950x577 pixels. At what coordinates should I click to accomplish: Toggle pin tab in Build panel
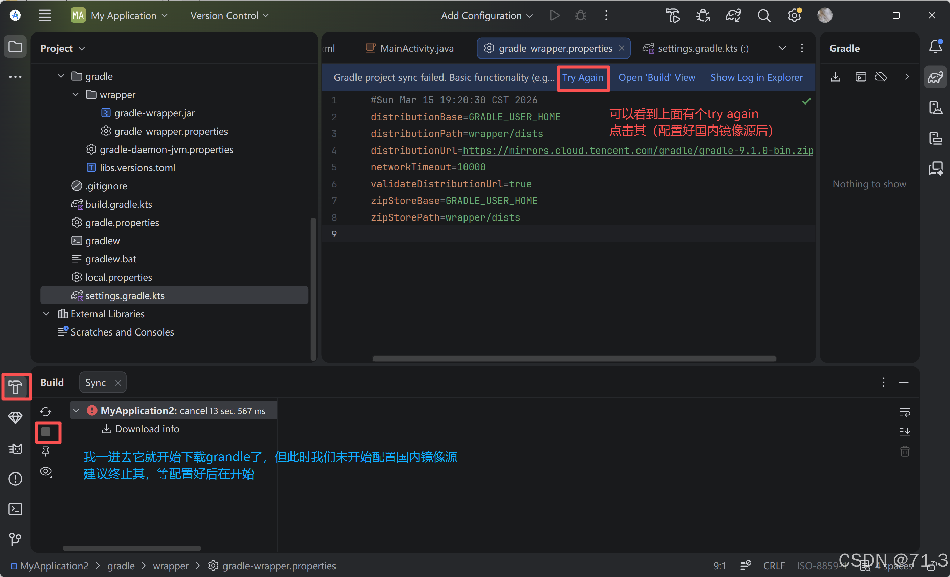(x=46, y=452)
